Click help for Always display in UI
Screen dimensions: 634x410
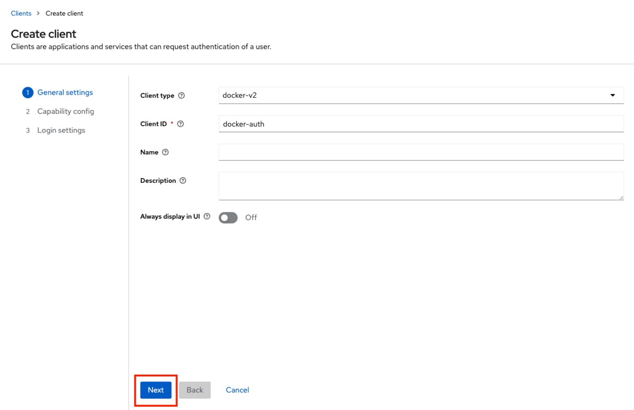[x=206, y=216]
